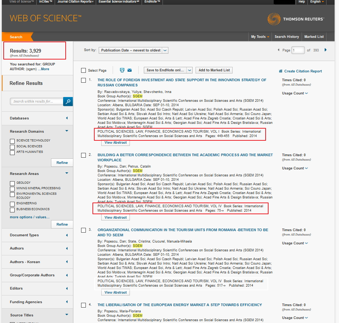The height and width of the screenshot is (323, 339).
Task: View Abstract for result 3
Action: pyautogui.click(x=116, y=292)
